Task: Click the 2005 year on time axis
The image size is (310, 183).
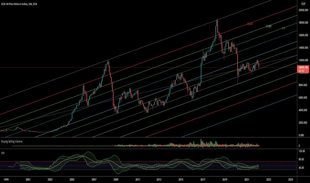Action: pyautogui.click(x=72, y=180)
